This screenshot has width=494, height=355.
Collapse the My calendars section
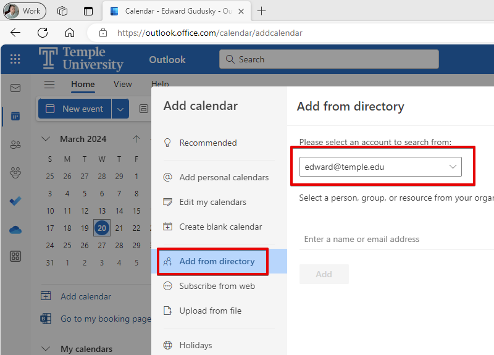click(46, 349)
